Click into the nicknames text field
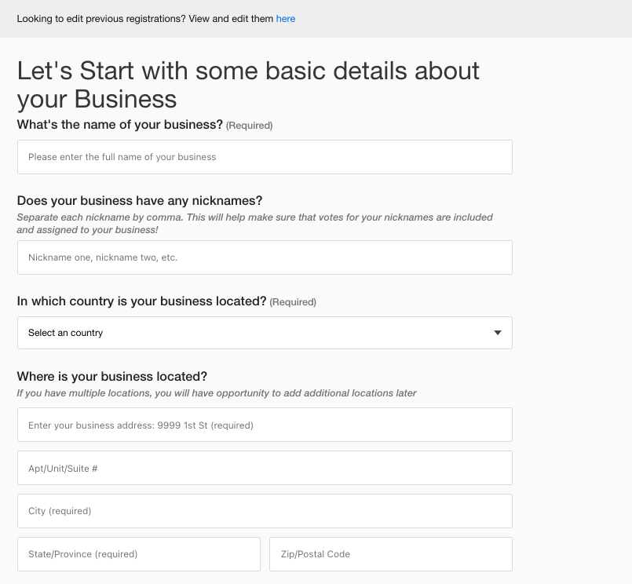The width and height of the screenshot is (632, 584). pyautogui.click(x=265, y=257)
